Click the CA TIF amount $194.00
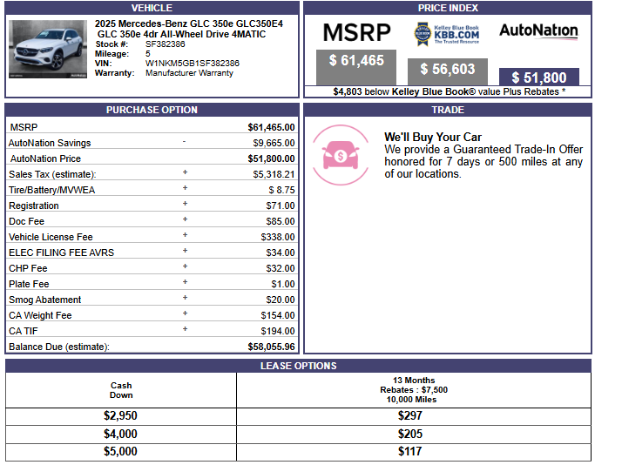 tap(278, 331)
